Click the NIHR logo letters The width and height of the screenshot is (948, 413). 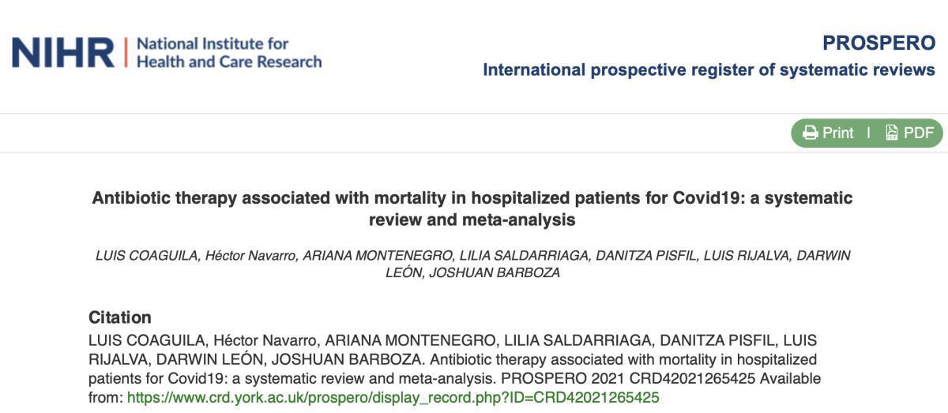click(x=63, y=52)
